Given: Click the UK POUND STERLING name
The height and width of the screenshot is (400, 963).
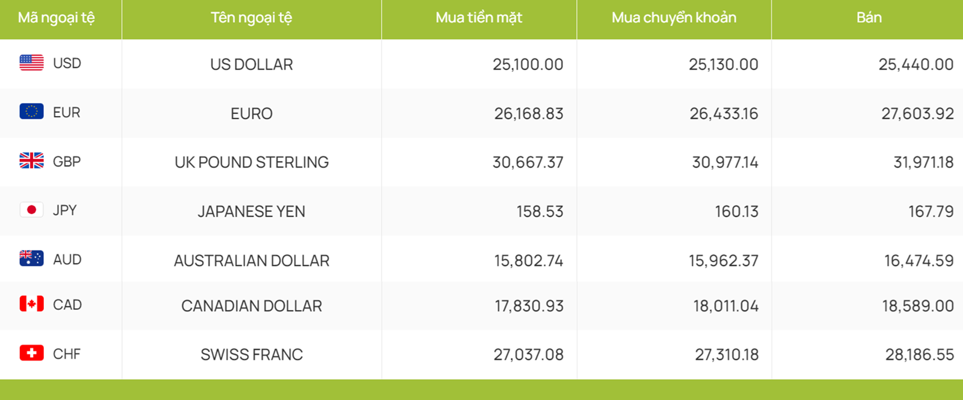Looking at the screenshot, I should (x=252, y=162).
